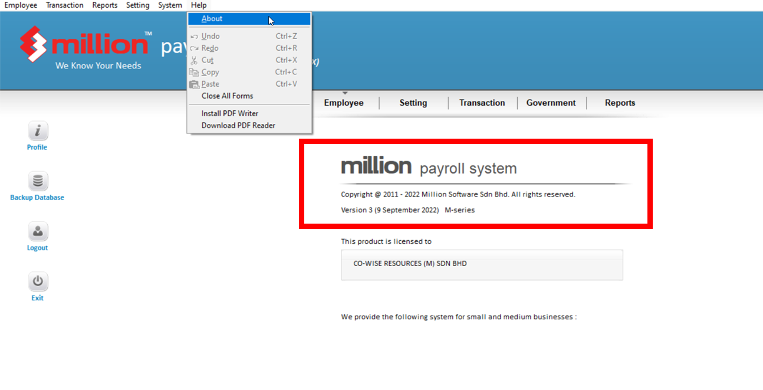Close the Help menu in menu bar
The width and height of the screenshot is (763, 390).
199,5
